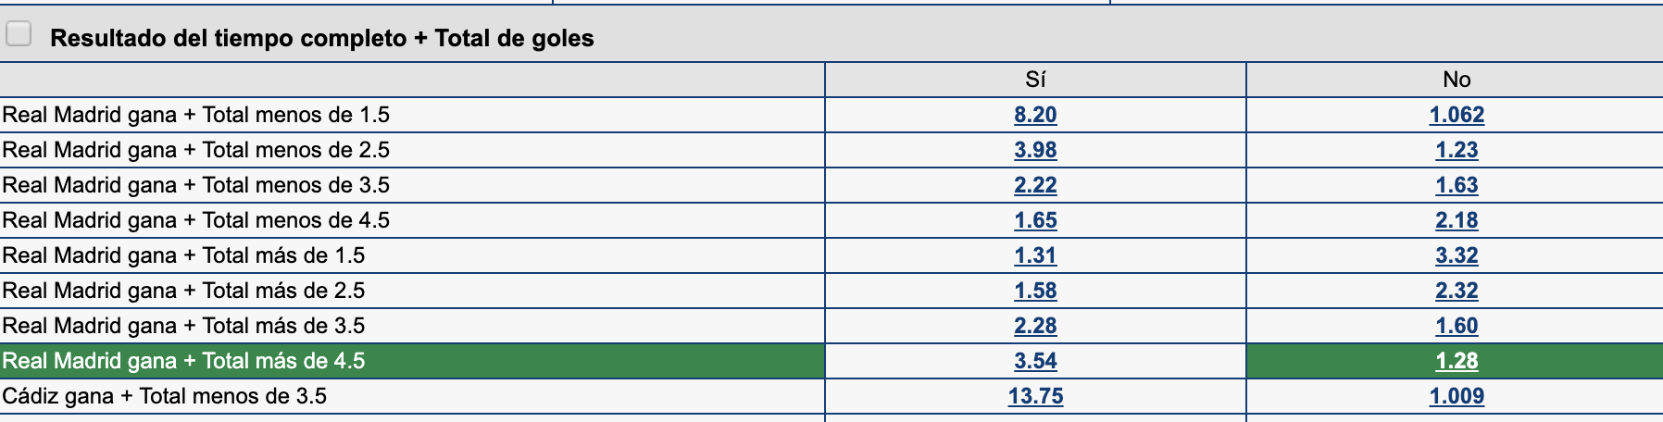Choose 1.60 No for Total más de 3.5

pyautogui.click(x=1457, y=326)
